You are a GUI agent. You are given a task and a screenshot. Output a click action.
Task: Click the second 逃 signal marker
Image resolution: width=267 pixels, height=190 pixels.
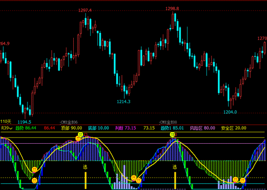pyautogui.click(x=175, y=167)
